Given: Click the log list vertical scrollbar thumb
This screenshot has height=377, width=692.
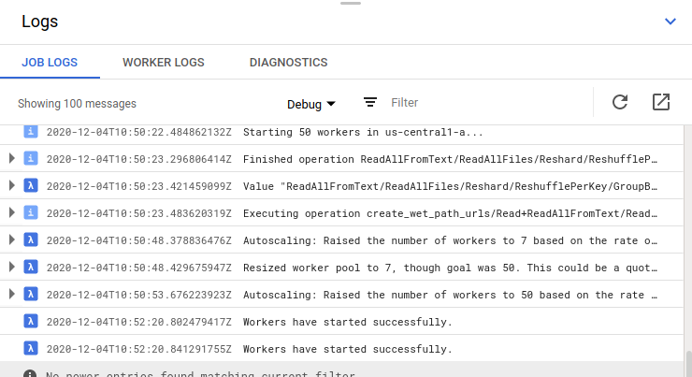Looking at the screenshot, I should (x=688, y=364).
